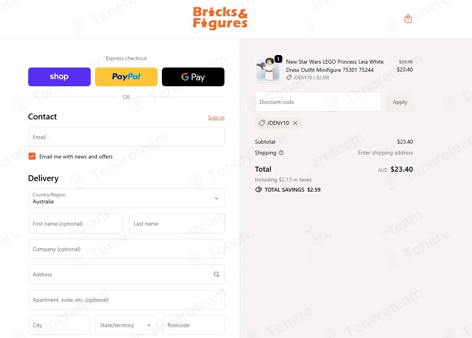The height and width of the screenshot is (338, 472).
Task: Uncheck Email me with news and offers
Action: click(x=32, y=157)
